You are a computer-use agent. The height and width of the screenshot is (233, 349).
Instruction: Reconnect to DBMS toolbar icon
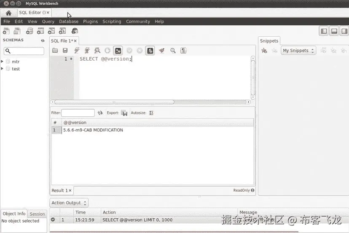(75, 31)
